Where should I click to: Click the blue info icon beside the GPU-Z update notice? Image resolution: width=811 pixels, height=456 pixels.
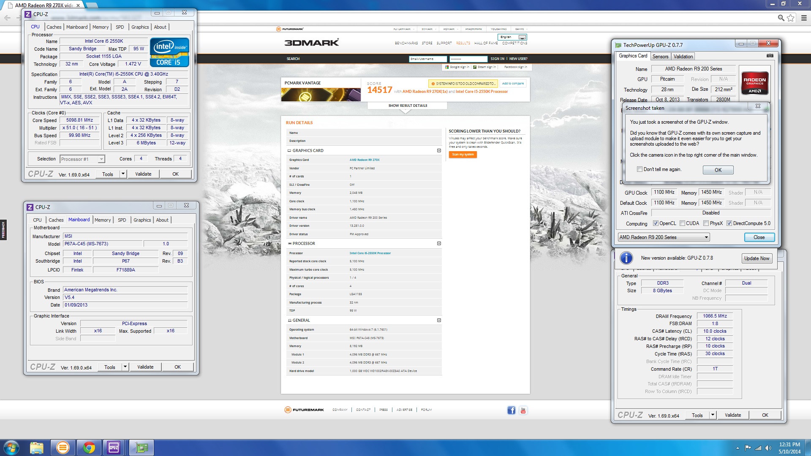[x=626, y=258]
